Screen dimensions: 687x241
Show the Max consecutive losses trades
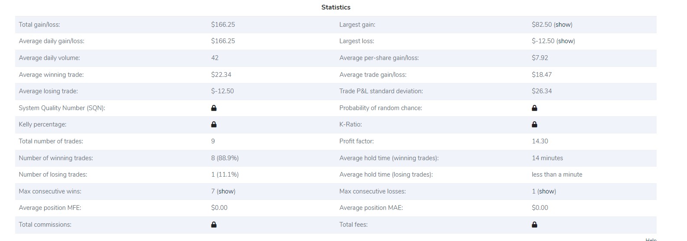click(x=547, y=191)
